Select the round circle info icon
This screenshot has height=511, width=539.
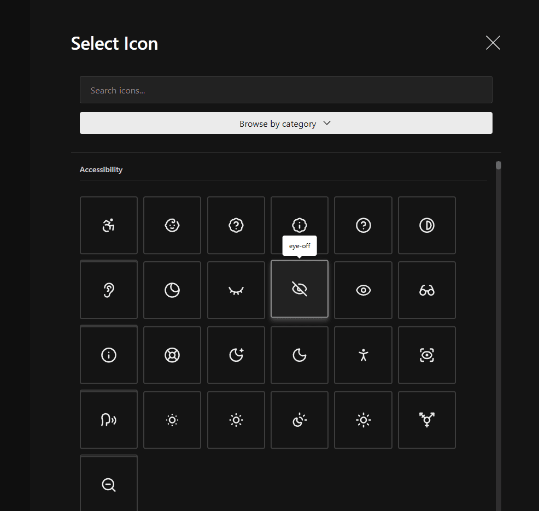click(109, 355)
